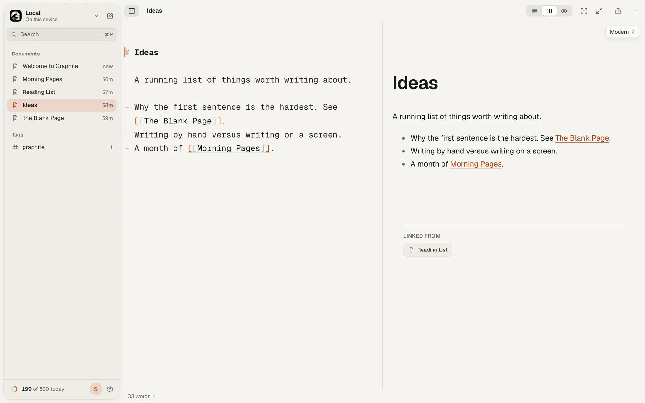
Task: Follow Morning Pages link in preview
Action: point(476,164)
